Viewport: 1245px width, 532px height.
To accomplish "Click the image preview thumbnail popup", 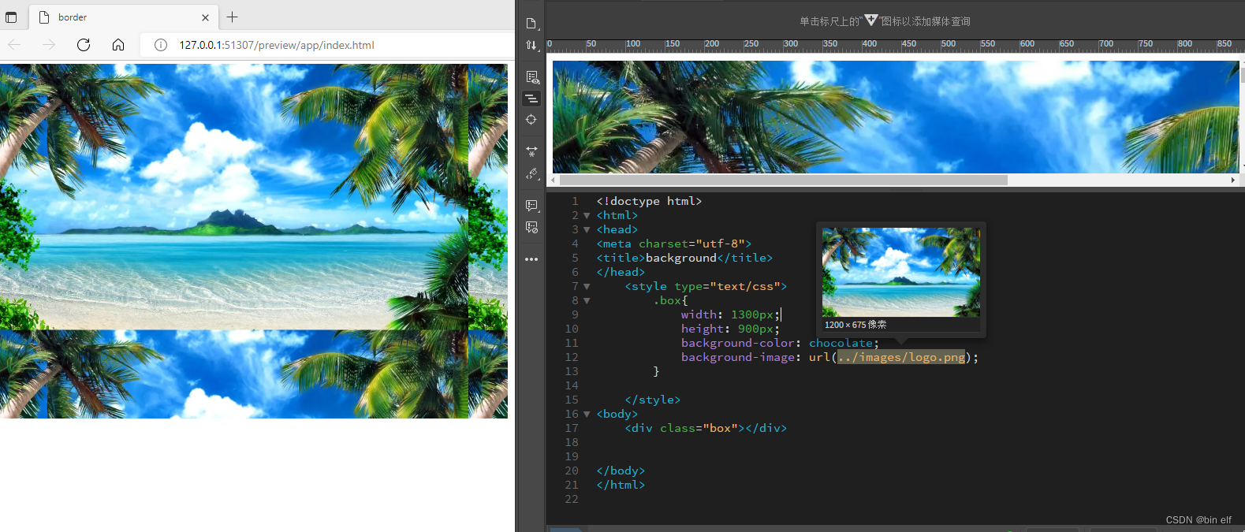I will [901, 273].
